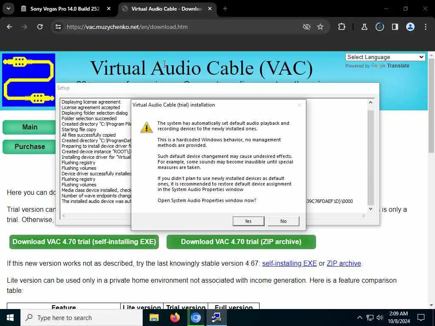Click the crossed-out eye tracking icon
435x326 pixels.
click(307, 27)
